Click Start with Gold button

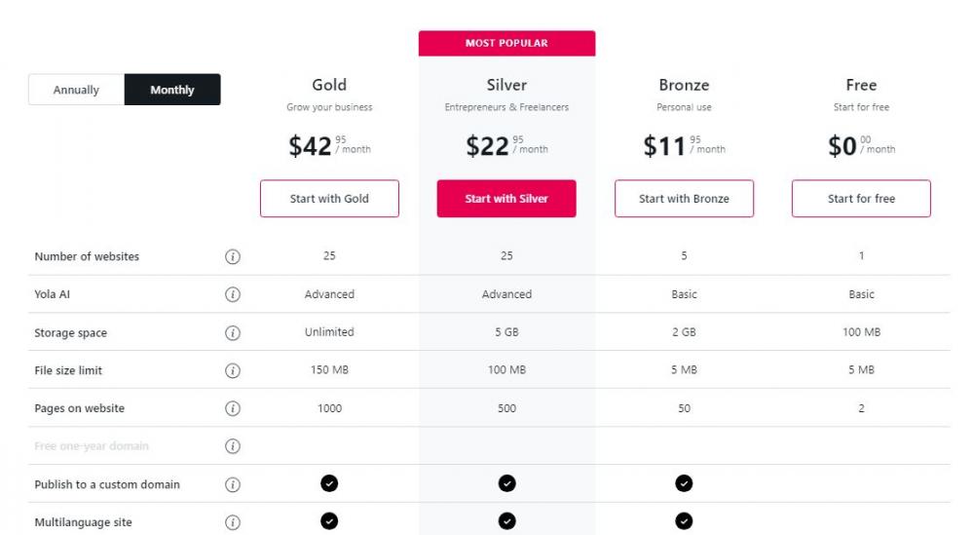click(329, 199)
